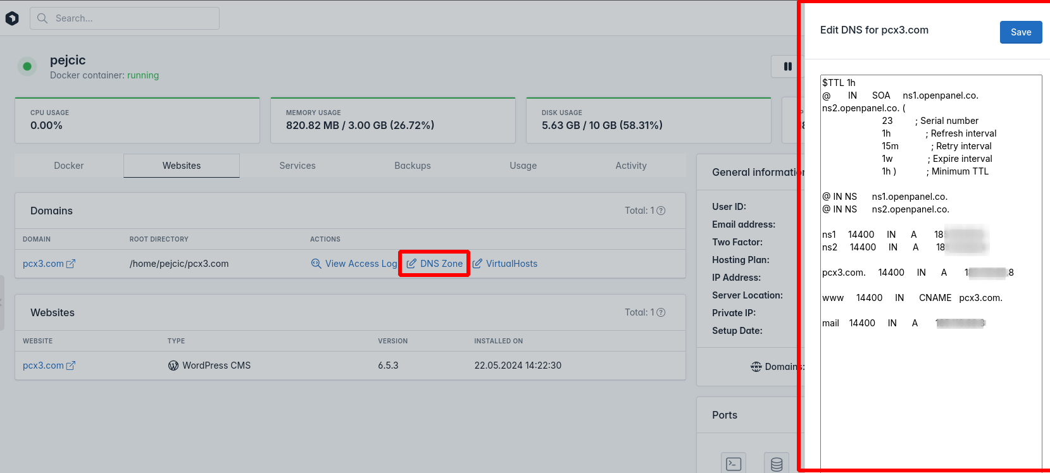
Task: Open View Access Log for pcx3.com
Action: point(354,264)
